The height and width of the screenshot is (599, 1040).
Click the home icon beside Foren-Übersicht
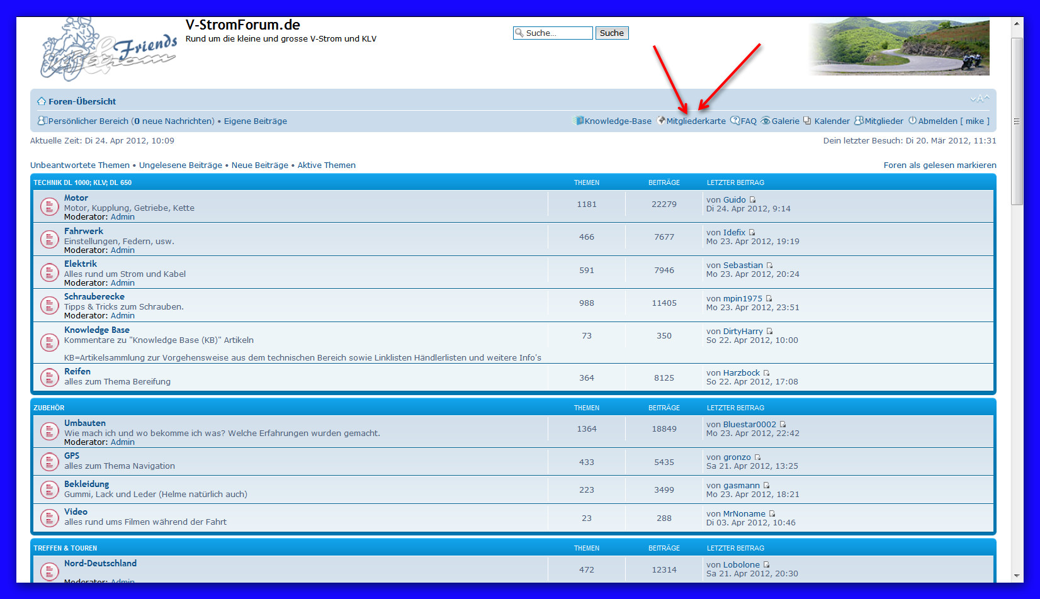(42, 101)
